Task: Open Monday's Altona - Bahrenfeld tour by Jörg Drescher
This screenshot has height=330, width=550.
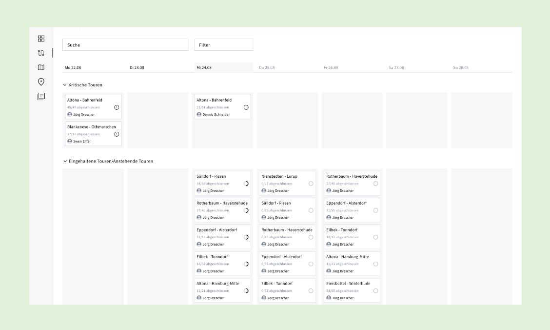Action: 84,100
